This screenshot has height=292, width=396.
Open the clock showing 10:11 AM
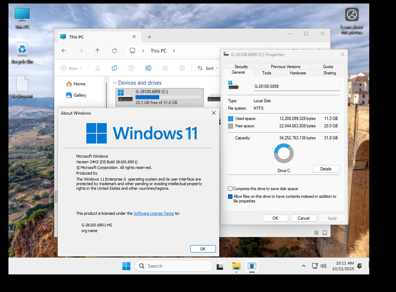343,266
